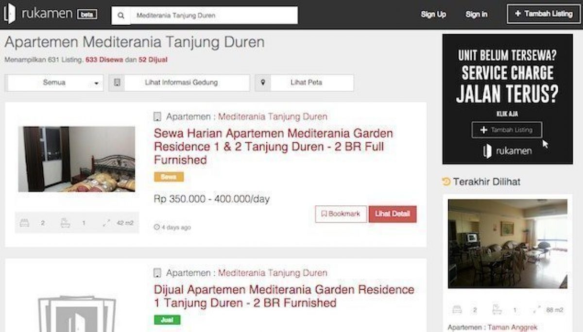Click the bed icon under first listing photo
The height and width of the screenshot is (332, 583).
pyautogui.click(x=24, y=223)
